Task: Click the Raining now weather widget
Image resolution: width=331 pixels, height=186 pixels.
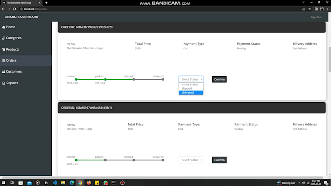Action: [286, 183]
